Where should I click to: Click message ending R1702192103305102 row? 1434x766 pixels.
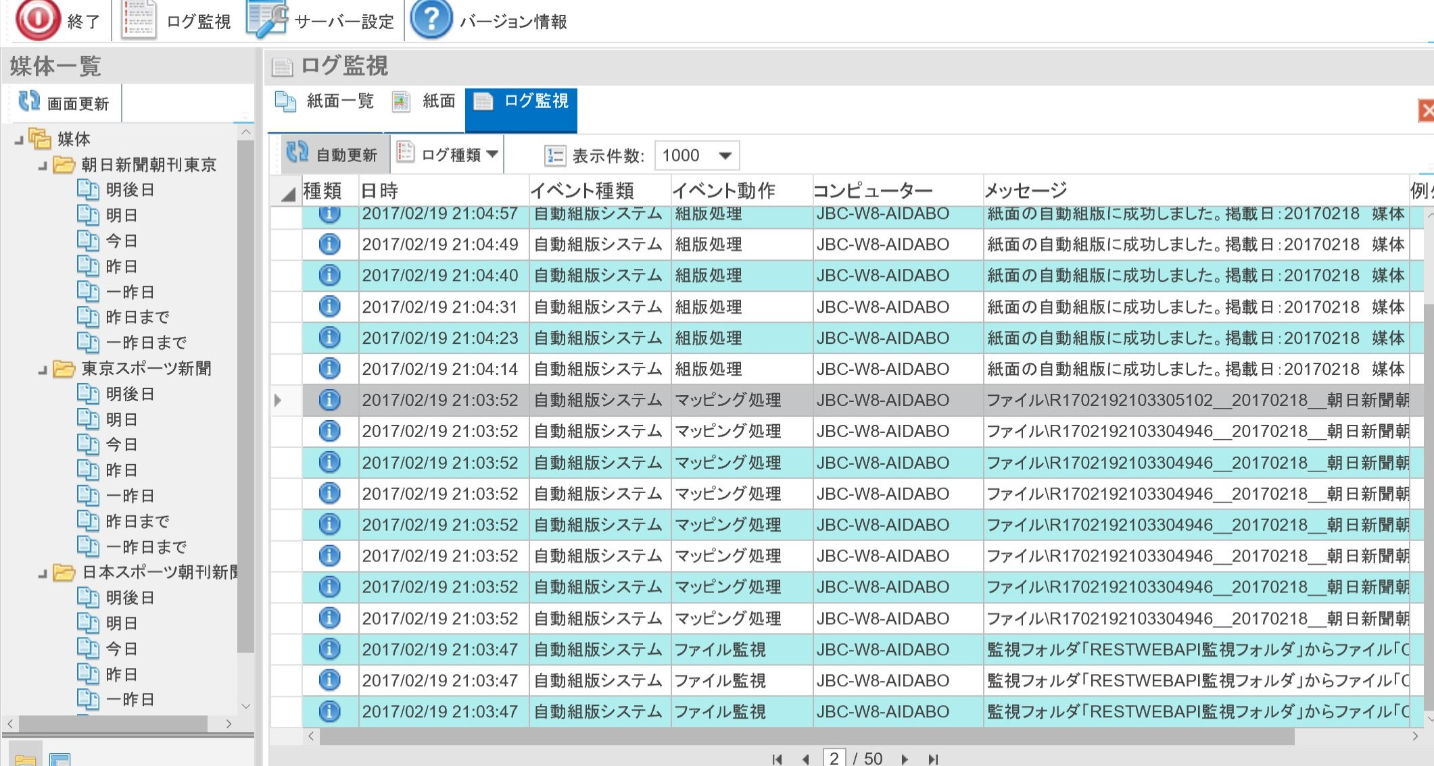[1197, 400]
